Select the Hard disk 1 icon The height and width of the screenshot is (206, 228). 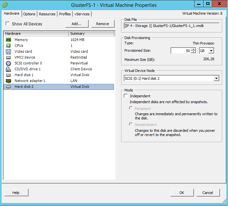coord(8,75)
